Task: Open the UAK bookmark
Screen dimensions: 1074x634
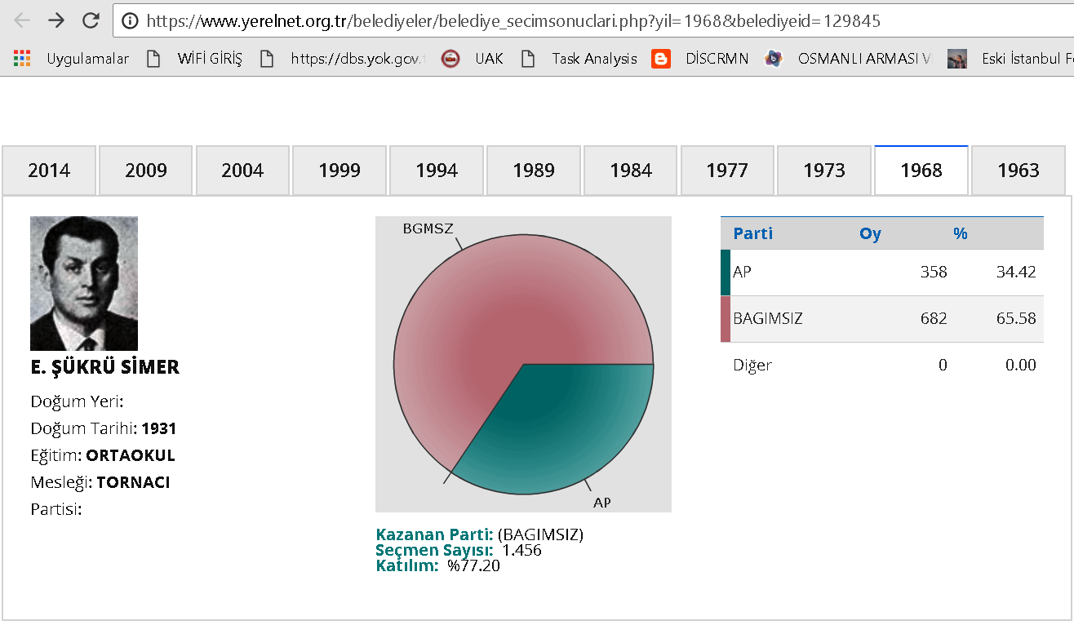Action: [473, 59]
